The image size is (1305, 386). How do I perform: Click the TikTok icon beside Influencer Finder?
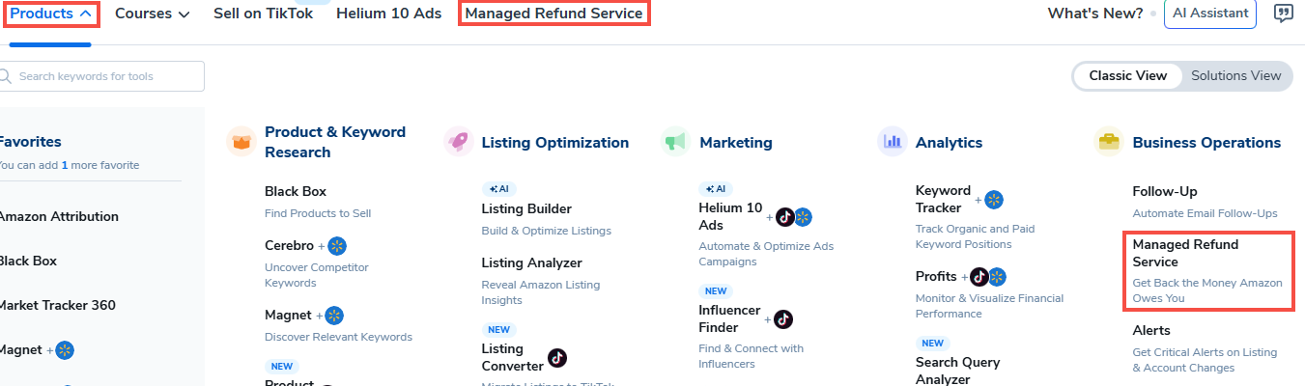(x=783, y=318)
